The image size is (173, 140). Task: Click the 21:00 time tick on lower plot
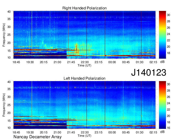point(57,132)
